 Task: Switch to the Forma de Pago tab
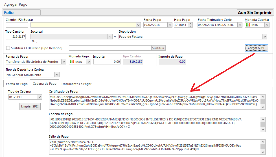coord(17,84)
